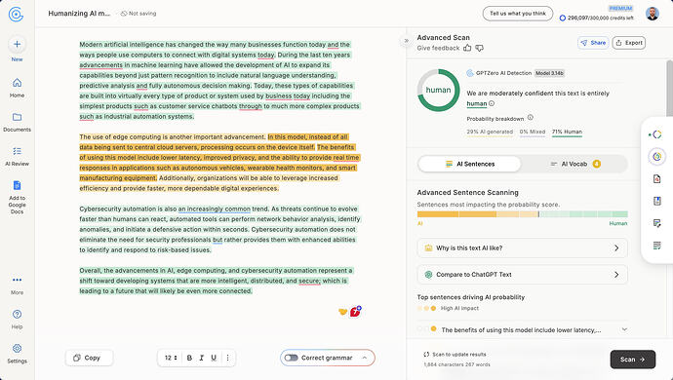
Task: Open the More menu in sidebar
Action: pos(17,285)
